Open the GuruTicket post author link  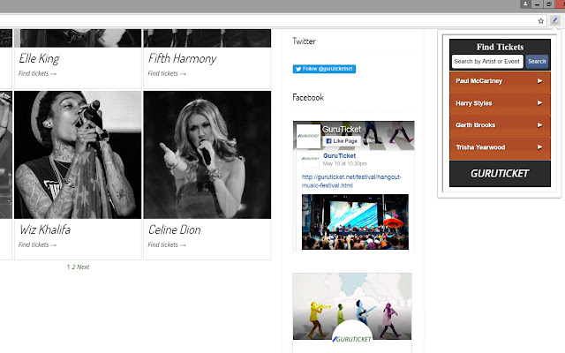point(339,156)
